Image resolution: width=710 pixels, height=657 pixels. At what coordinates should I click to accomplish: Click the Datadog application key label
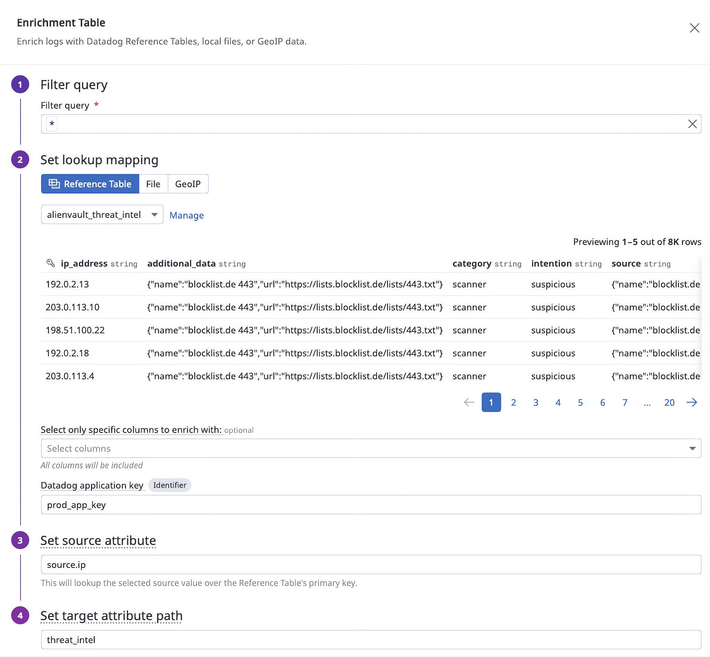92,485
